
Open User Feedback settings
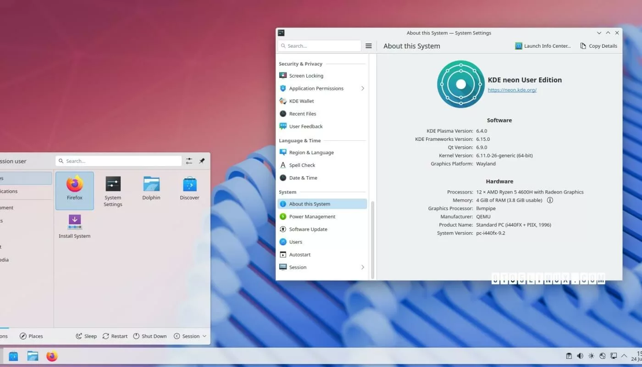pyautogui.click(x=322, y=126)
